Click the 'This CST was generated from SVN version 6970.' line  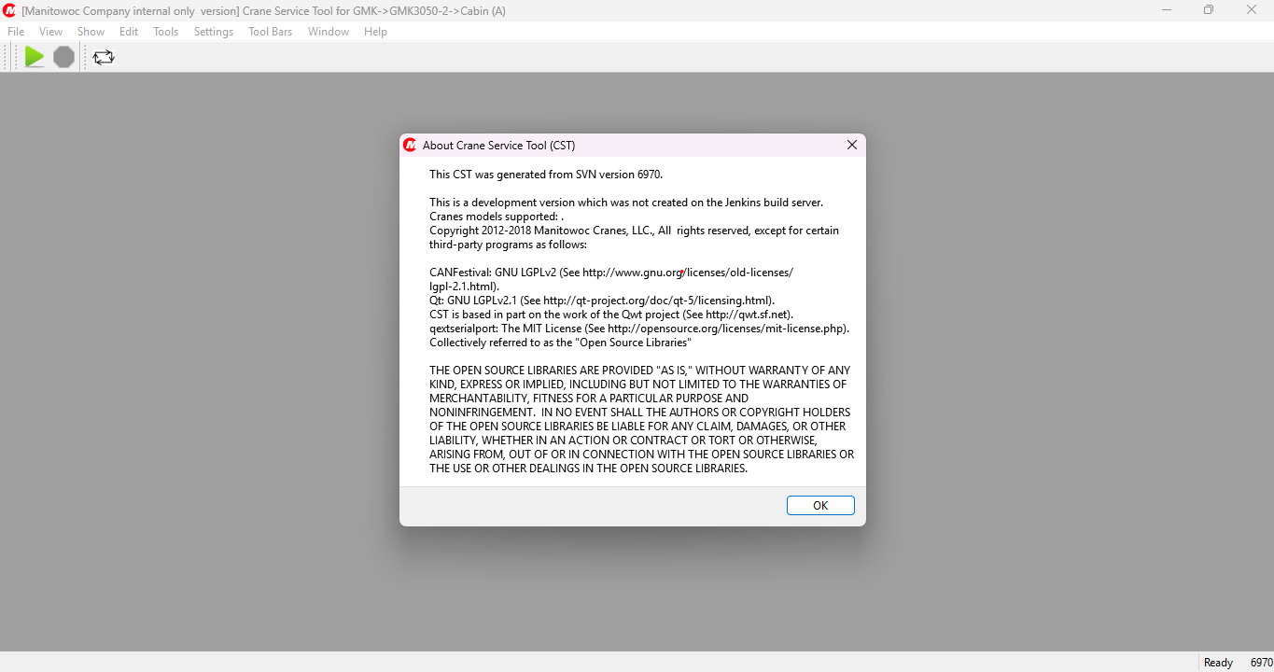[546, 175]
